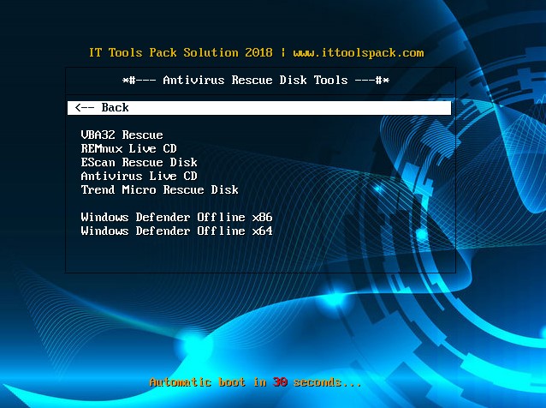This screenshot has height=408, width=546.
Task: Click the www.ittoolspack.com header text
Action: coord(359,52)
